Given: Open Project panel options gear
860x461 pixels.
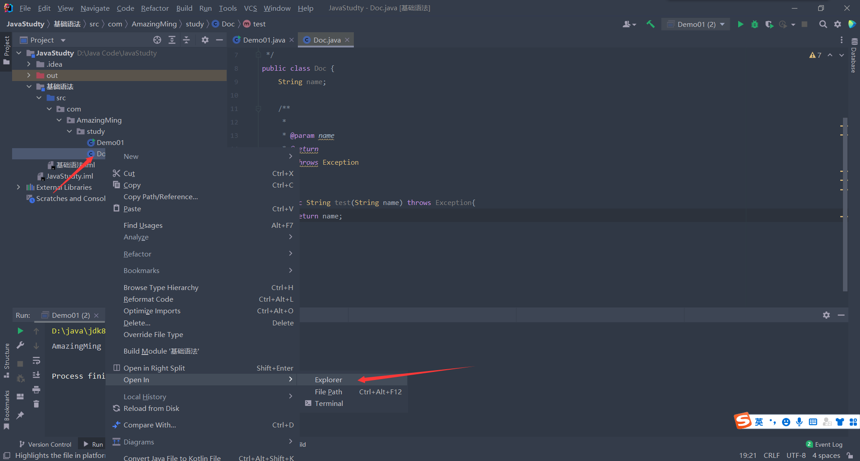Looking at the screenshot, I should point(205,40).
